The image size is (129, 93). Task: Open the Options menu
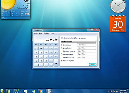coord(46,33)
